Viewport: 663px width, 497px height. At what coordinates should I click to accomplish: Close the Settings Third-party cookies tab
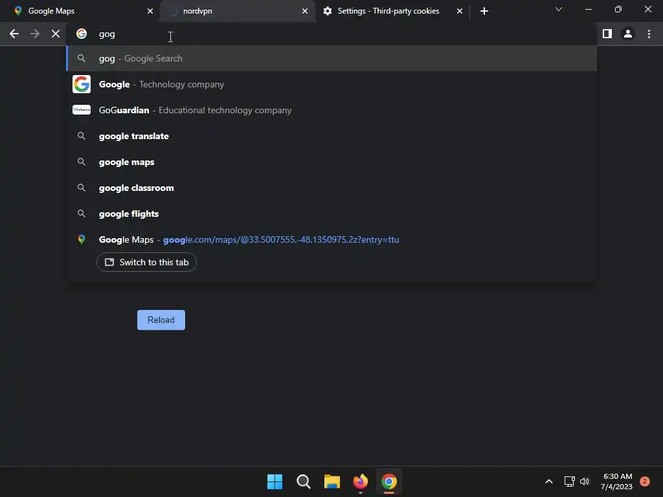(x=460, y=11)
